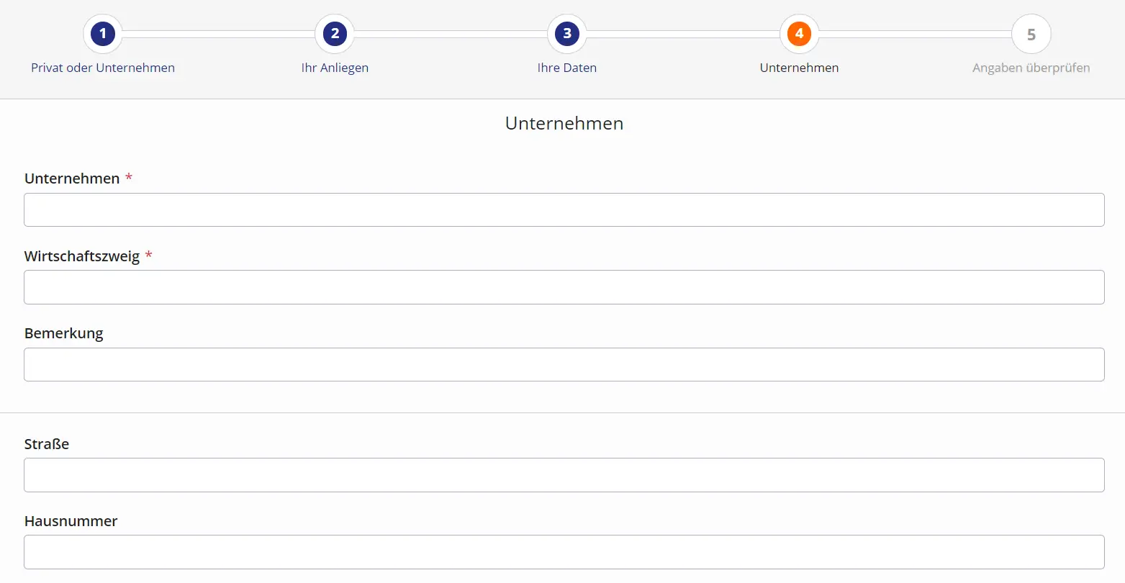Screen dimensions: 1125x583
Task: Click the red asterisk next to Unternehmen
Action: [x=129, y=176]
